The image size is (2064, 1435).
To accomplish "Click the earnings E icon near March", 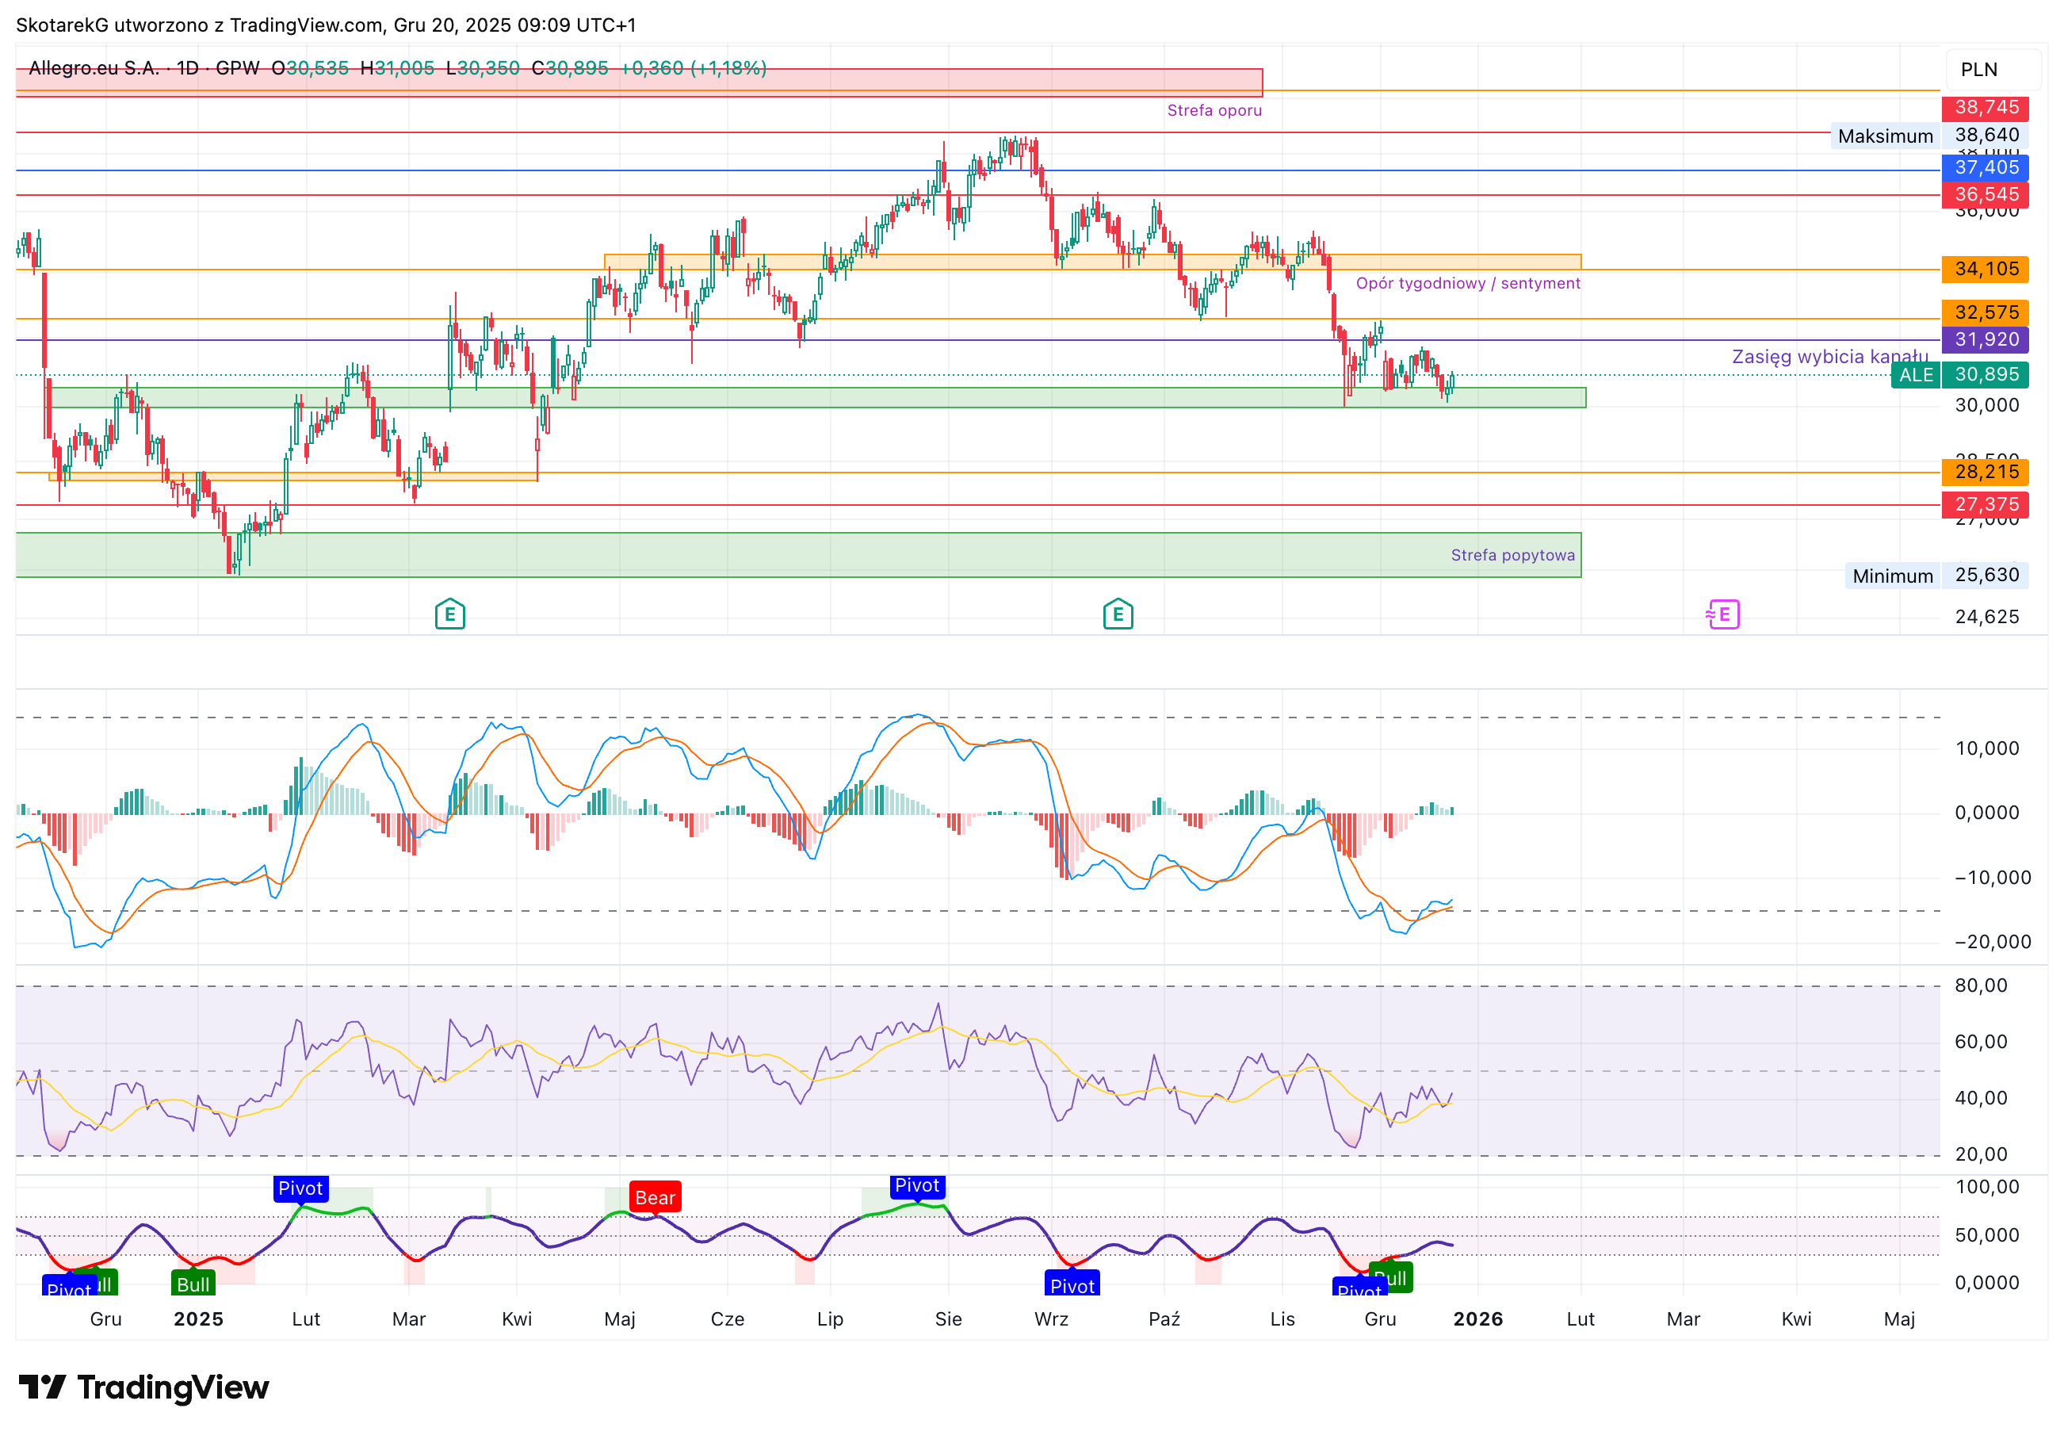I will pos(449,614).
